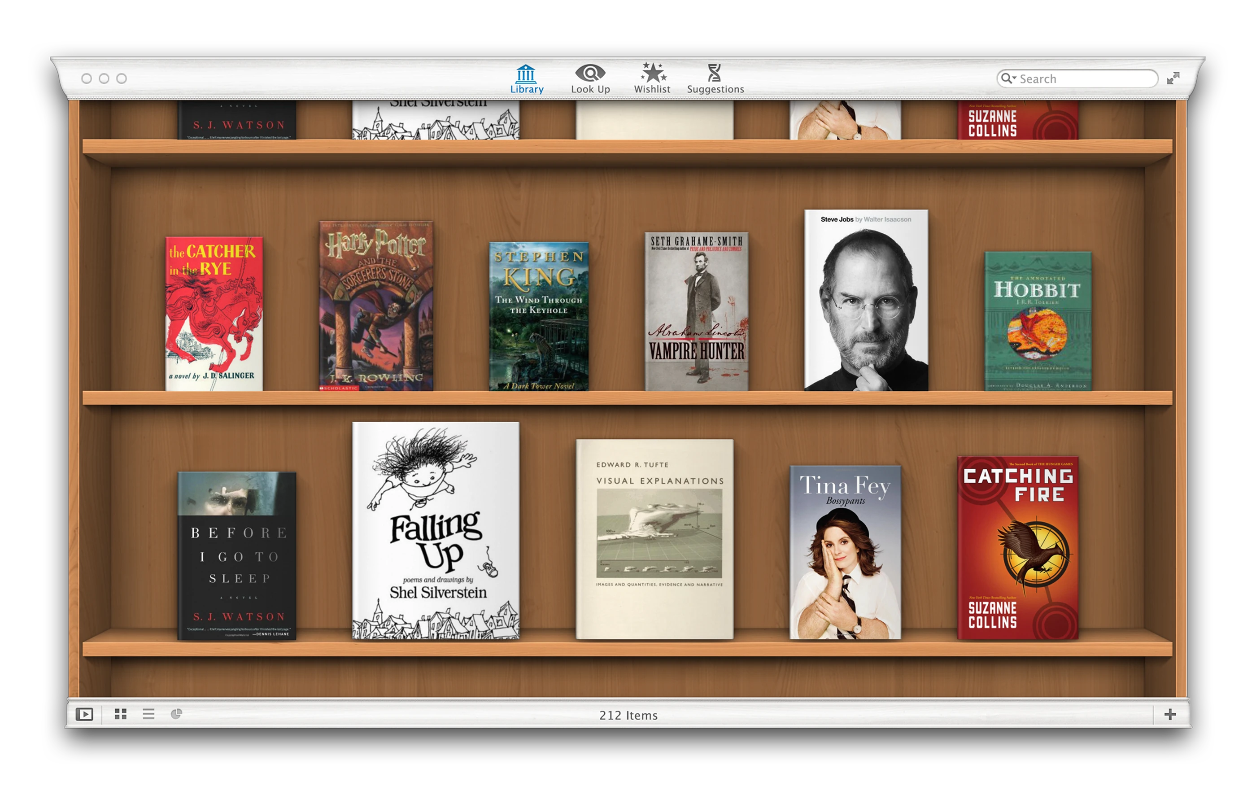Switch to the Look Up tab
This screenshot has width=1256, height=786.
(590, 79)
